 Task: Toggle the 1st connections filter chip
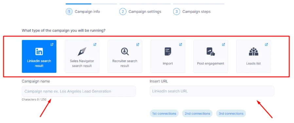coord(164,114)
